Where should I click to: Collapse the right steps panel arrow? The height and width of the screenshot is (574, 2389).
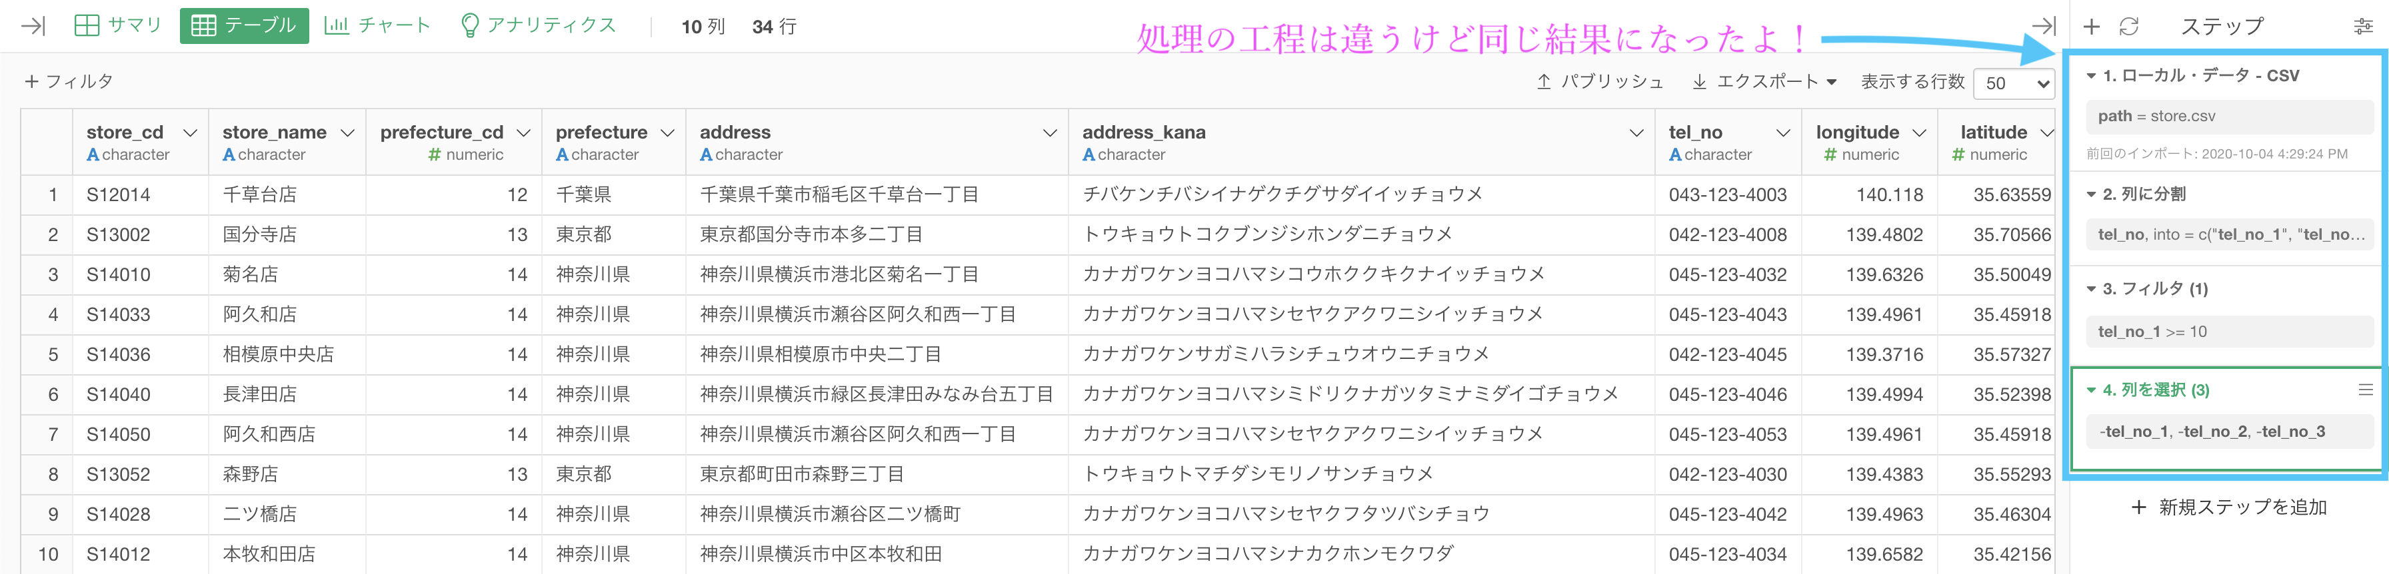click(2043, 26)
